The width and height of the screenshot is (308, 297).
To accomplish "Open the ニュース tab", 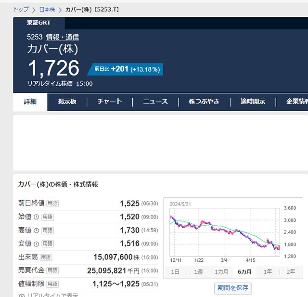I will [155, 102].
